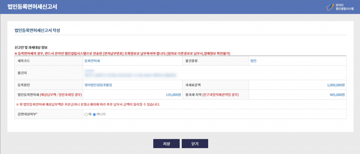Click the 저장 (save) button

tap(166, 144)
